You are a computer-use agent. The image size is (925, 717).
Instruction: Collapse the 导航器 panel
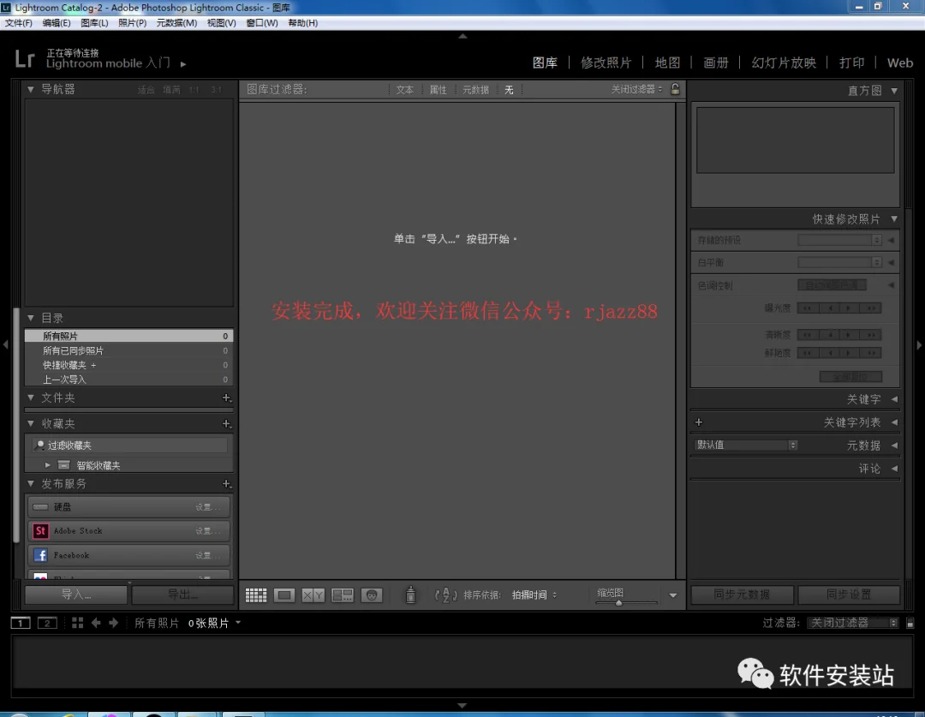coord(31,89)
